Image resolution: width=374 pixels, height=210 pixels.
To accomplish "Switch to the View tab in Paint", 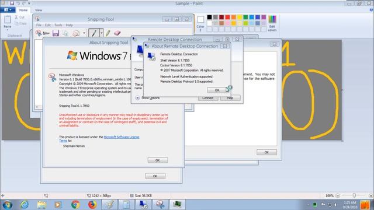I will (x=39, y=10).
